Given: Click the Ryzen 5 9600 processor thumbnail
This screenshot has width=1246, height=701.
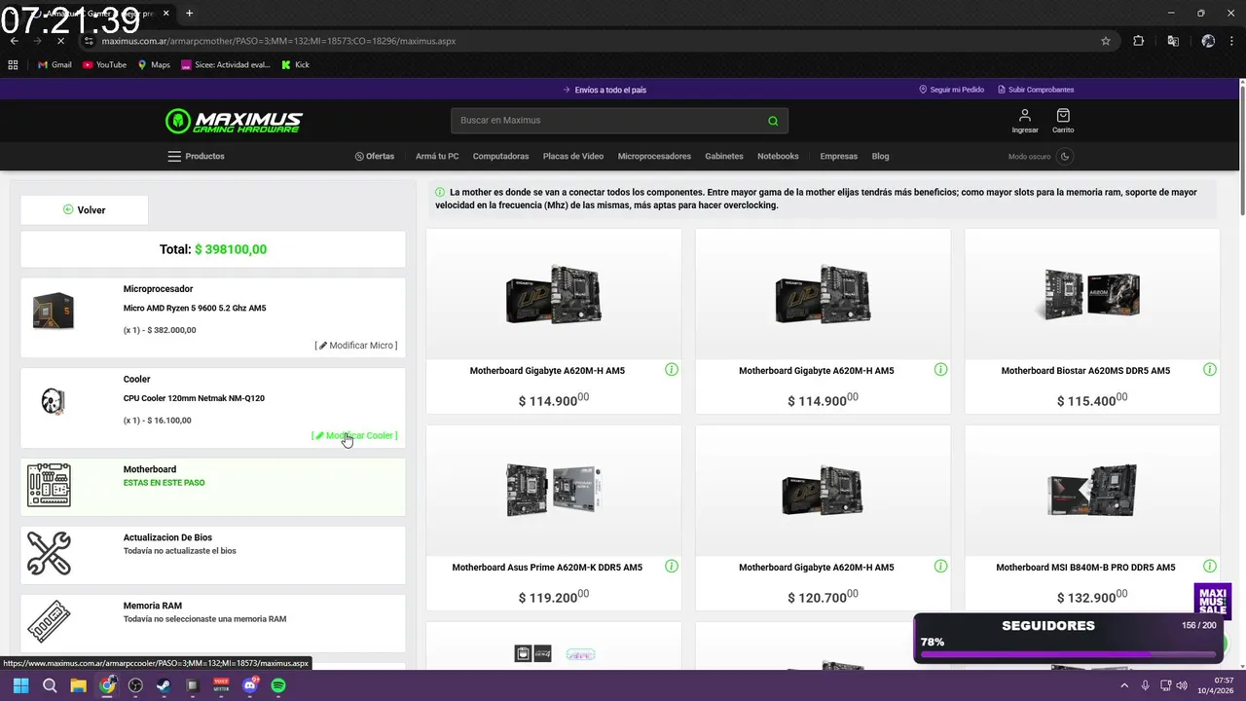Looking at the screenshot, I should 54,312.
